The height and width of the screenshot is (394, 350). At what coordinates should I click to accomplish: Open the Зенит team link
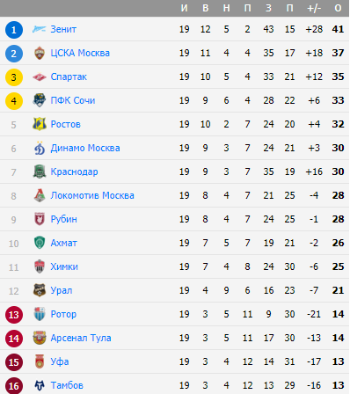click(63, 29)
